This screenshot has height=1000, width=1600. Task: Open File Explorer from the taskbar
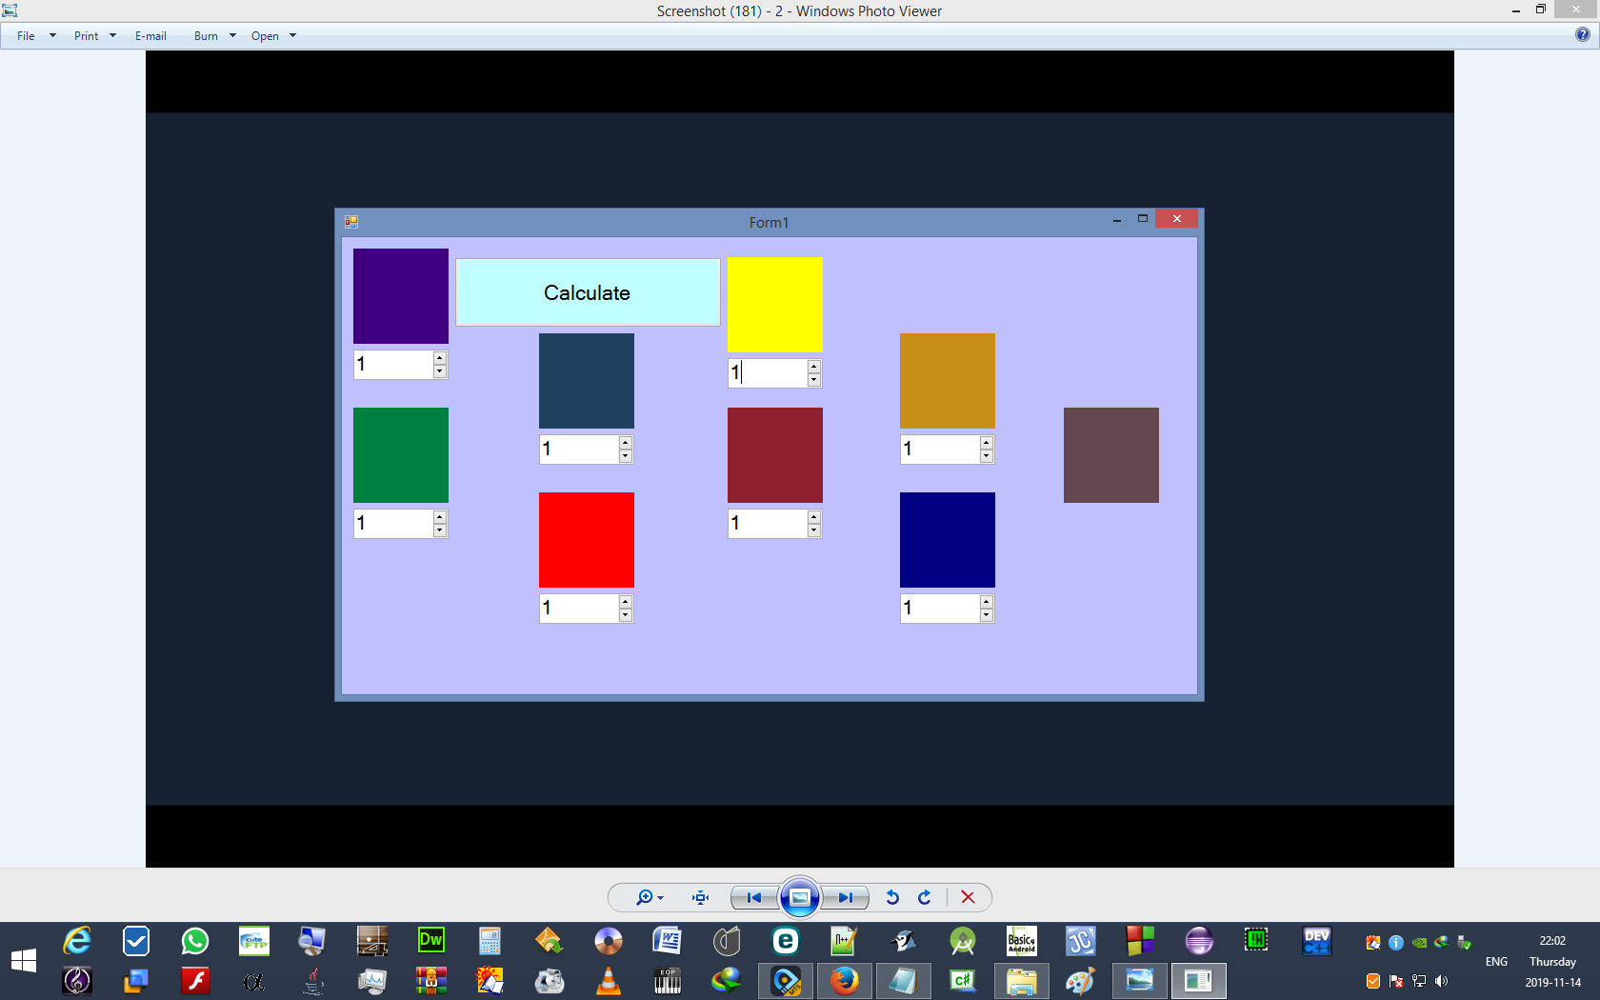tap(1022, 980)
